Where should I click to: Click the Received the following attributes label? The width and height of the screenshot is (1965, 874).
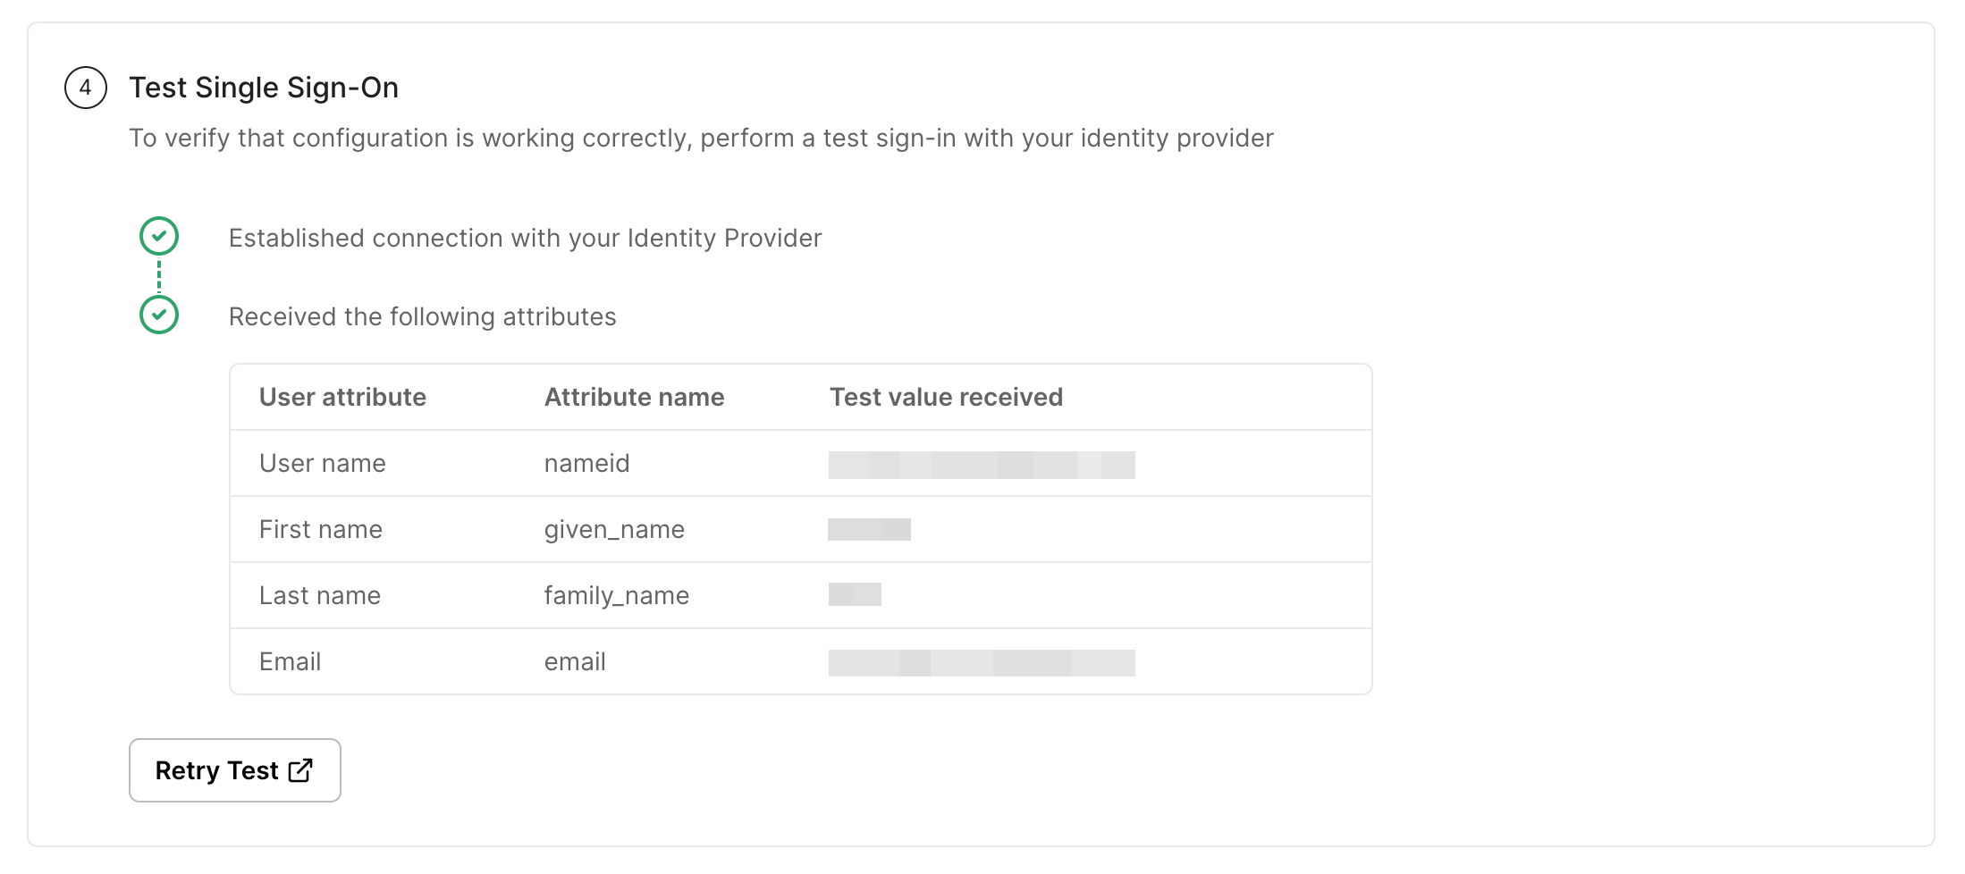pyautogui.click(x=423, y=315)
